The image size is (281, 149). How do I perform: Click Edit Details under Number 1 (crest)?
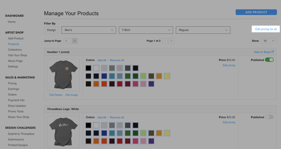pos(56,95)
